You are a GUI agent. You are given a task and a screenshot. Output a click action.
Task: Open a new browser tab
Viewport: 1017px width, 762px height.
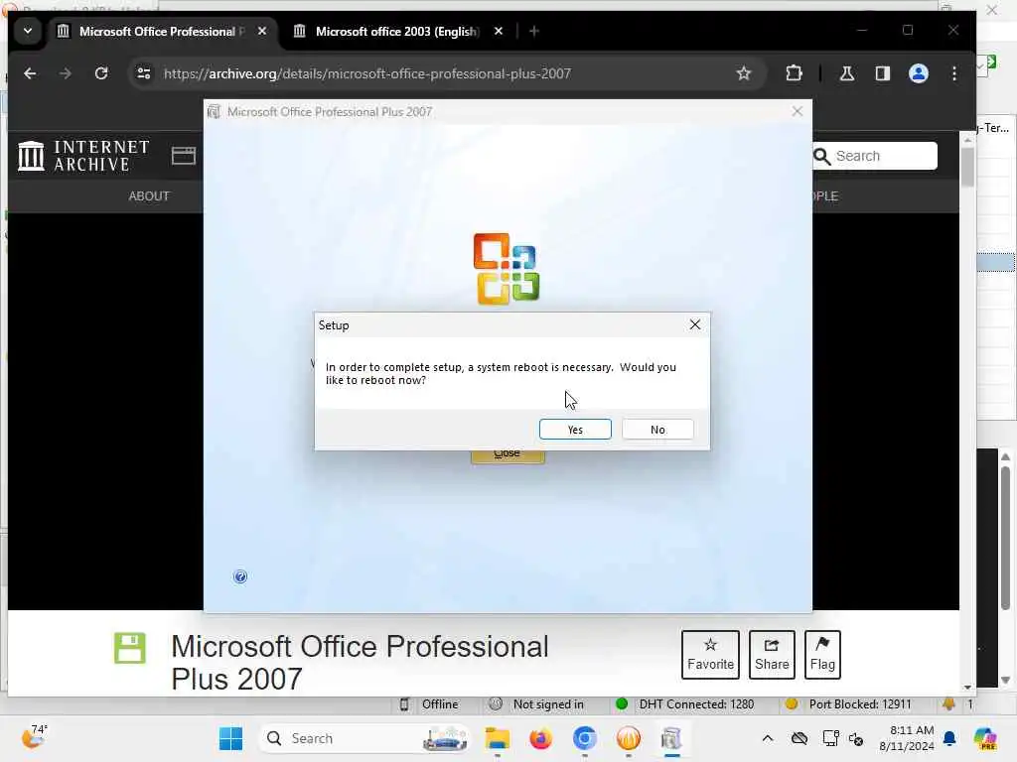click(x=533, y=31)
